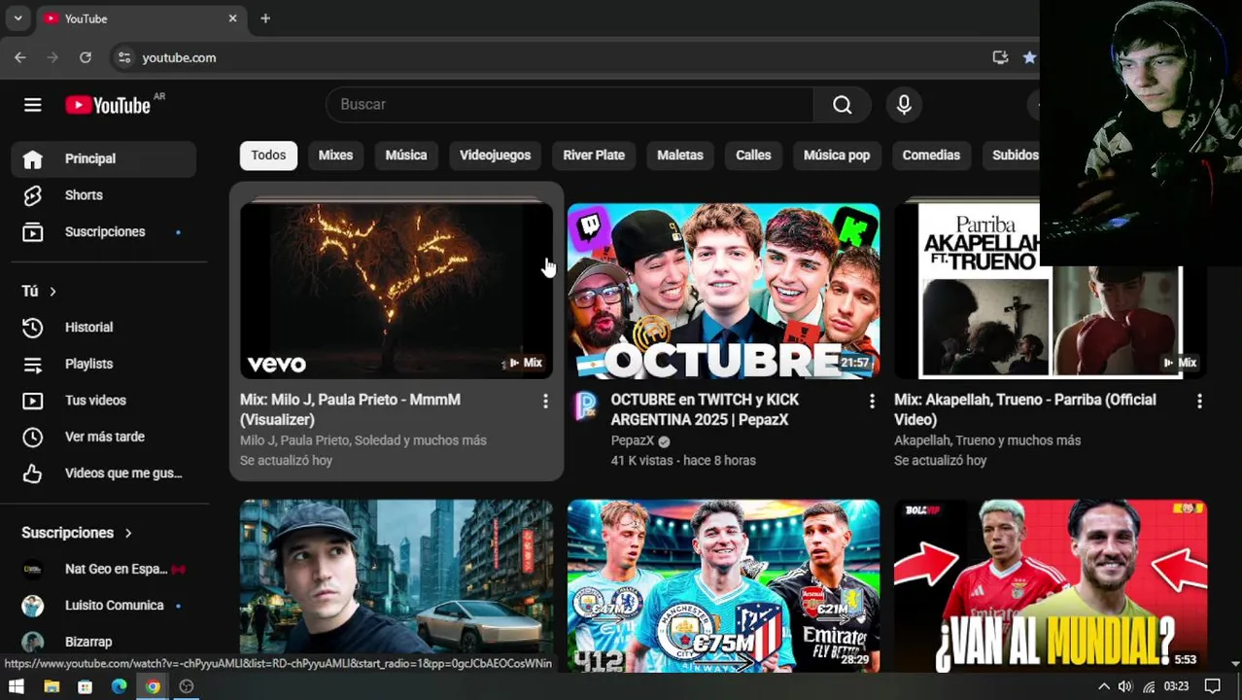Open Videos que me gustan in the sidebar
Viewport: 1242px width, 700px height.
click(104, 473)
